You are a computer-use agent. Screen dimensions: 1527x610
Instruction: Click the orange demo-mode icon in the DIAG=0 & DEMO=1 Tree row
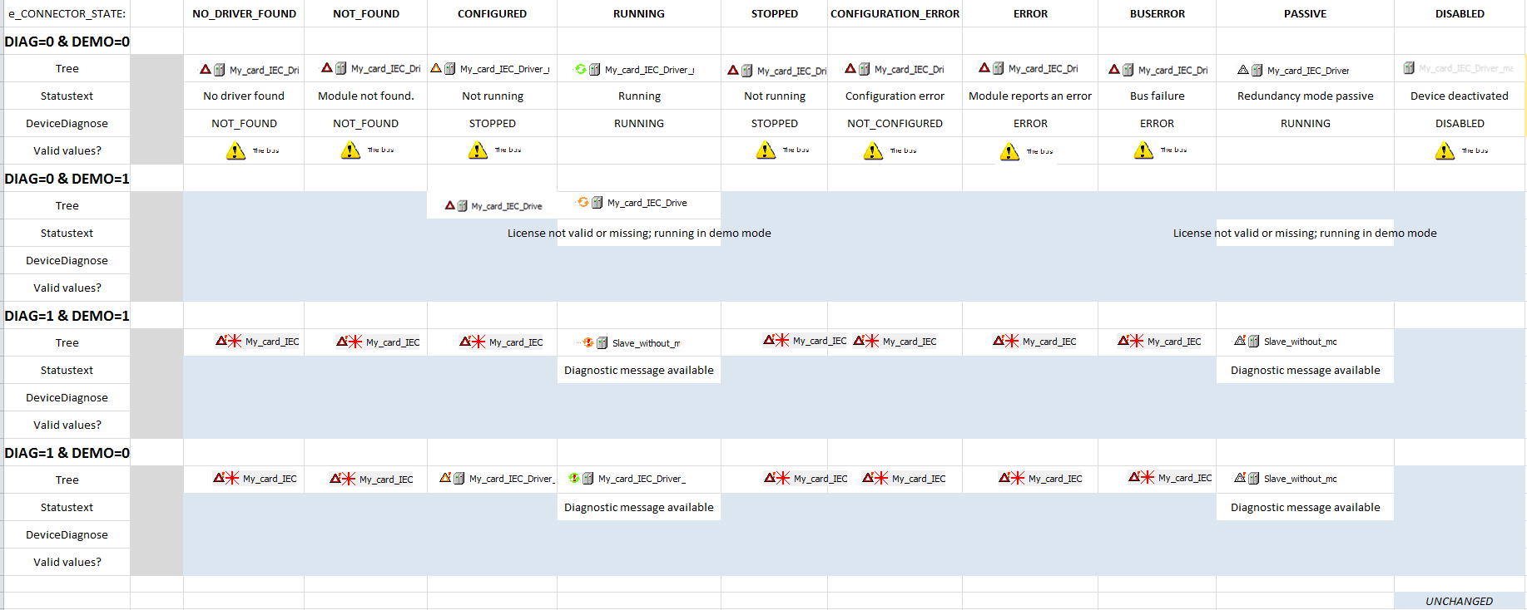[x=583, y=202]
